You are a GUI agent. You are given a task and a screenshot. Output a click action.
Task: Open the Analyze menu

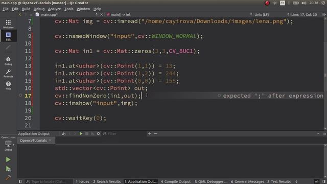pos(54,9)
